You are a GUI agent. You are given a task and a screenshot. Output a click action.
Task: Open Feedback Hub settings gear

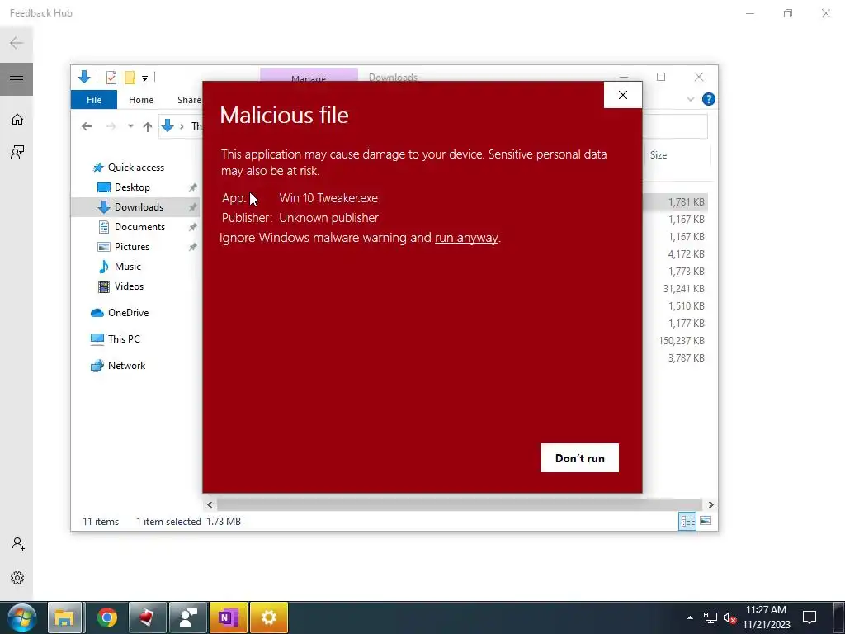(x=17, y=578)
